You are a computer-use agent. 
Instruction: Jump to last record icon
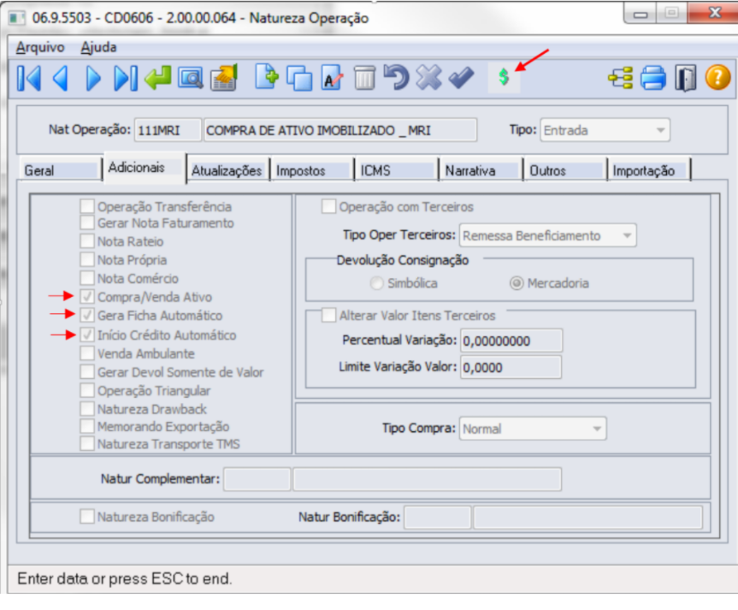126,78
